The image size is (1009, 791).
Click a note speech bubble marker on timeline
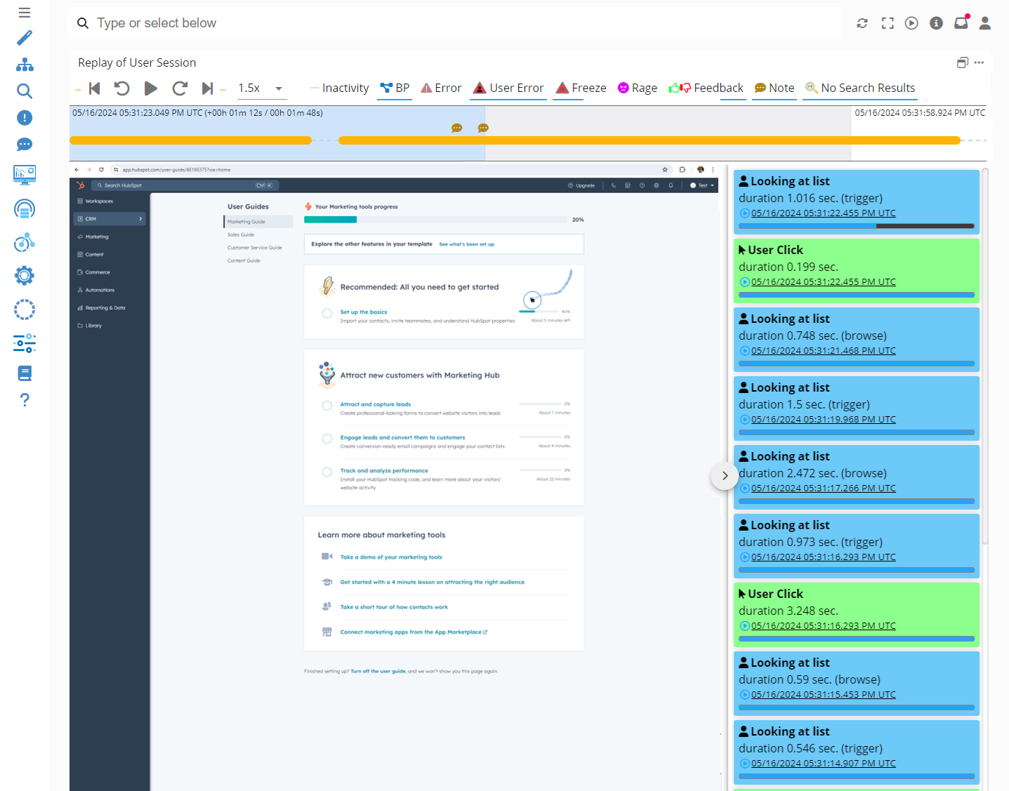(x=457, y=128)
